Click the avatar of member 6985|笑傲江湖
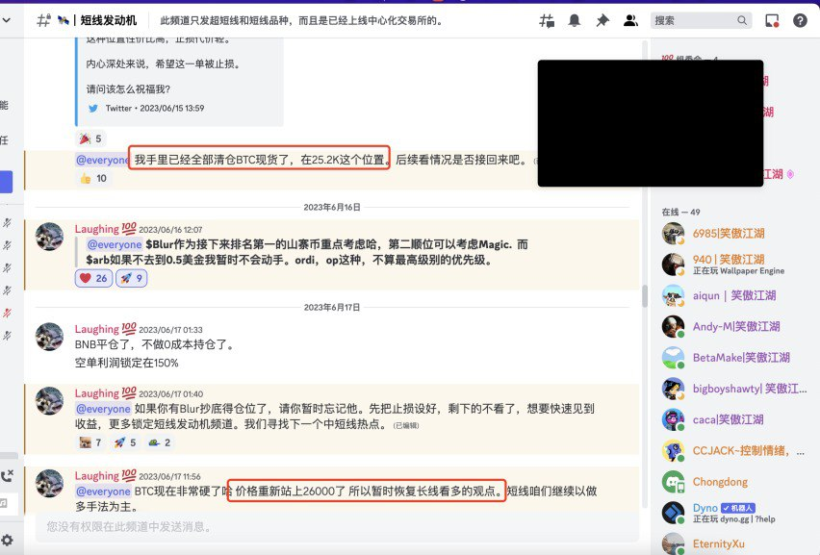Viewport: 820px width, 555px height. 673,234
